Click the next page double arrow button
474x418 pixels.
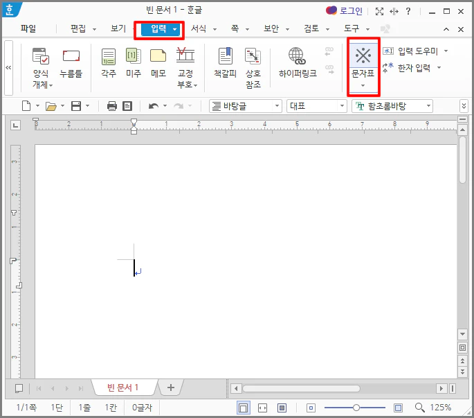tap(462, 372)
